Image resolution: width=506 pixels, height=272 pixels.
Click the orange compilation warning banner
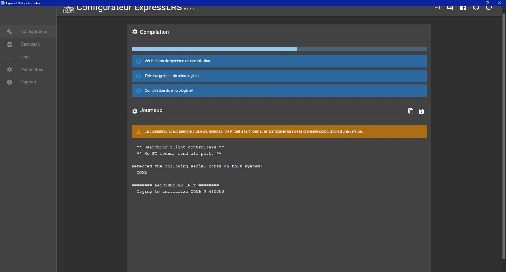click(279, 132)
